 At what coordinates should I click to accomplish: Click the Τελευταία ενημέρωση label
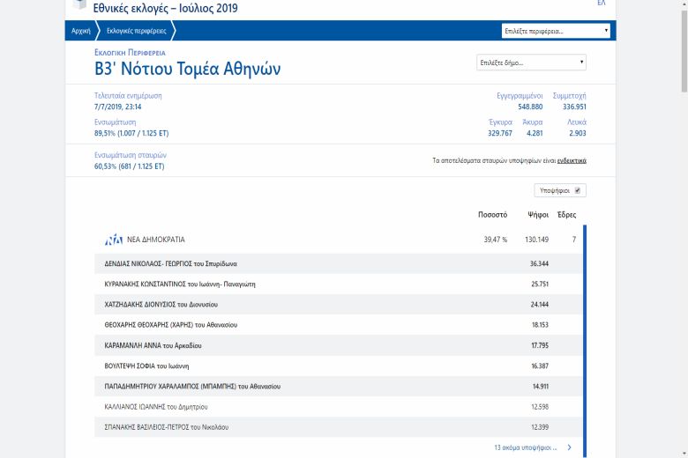click(128, 95)
